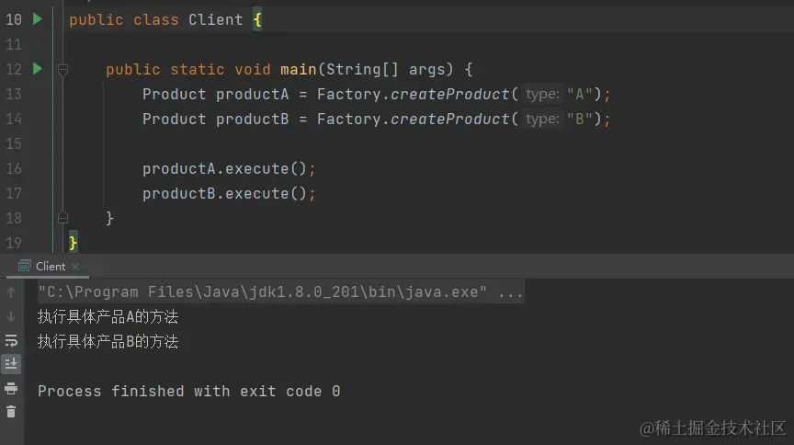Click the productA variable declaration on line 13

252,95
